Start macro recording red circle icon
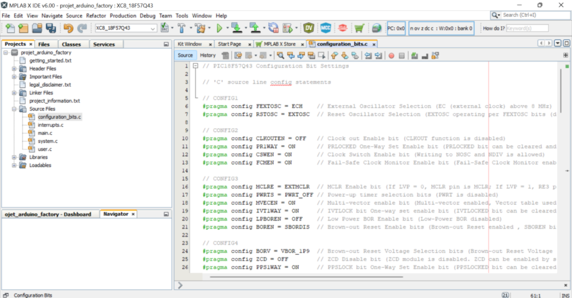Screen dimensions: 572x298 pyautogui.click(x=391, y=55)
